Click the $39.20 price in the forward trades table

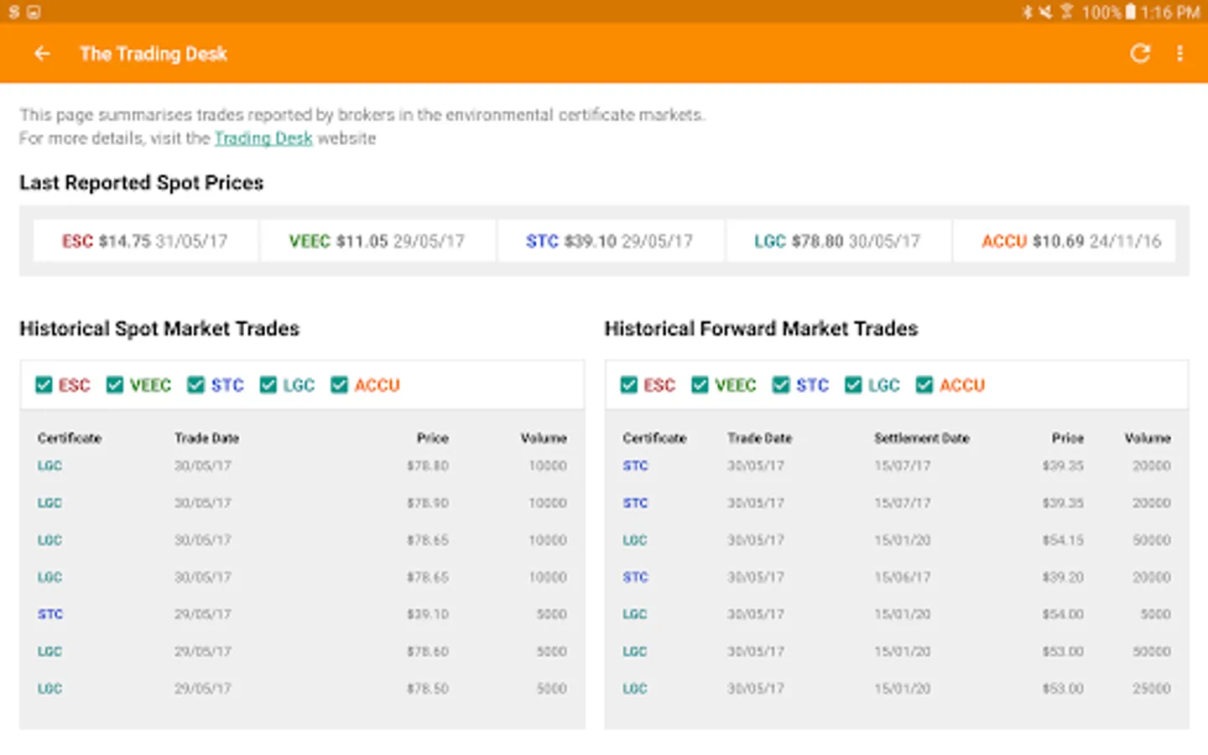(x=1063, y=577)
